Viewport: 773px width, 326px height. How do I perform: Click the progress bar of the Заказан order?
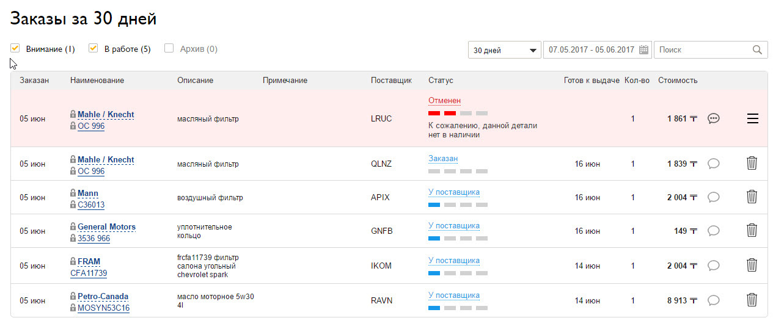click(x=458, y=171)
